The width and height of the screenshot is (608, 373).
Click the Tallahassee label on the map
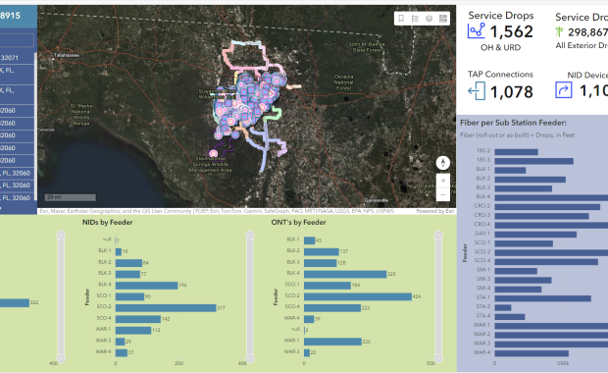[x=67, y=55]
